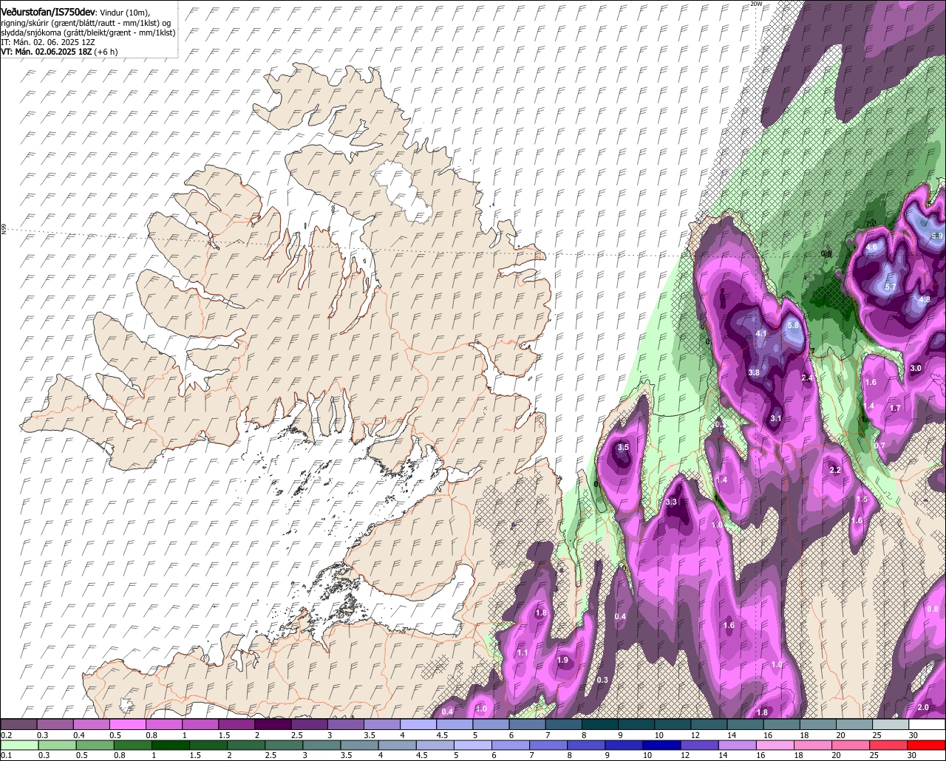
Task: Click the 2.0 precipitation value on the map
Action: (x=923, y=708)
